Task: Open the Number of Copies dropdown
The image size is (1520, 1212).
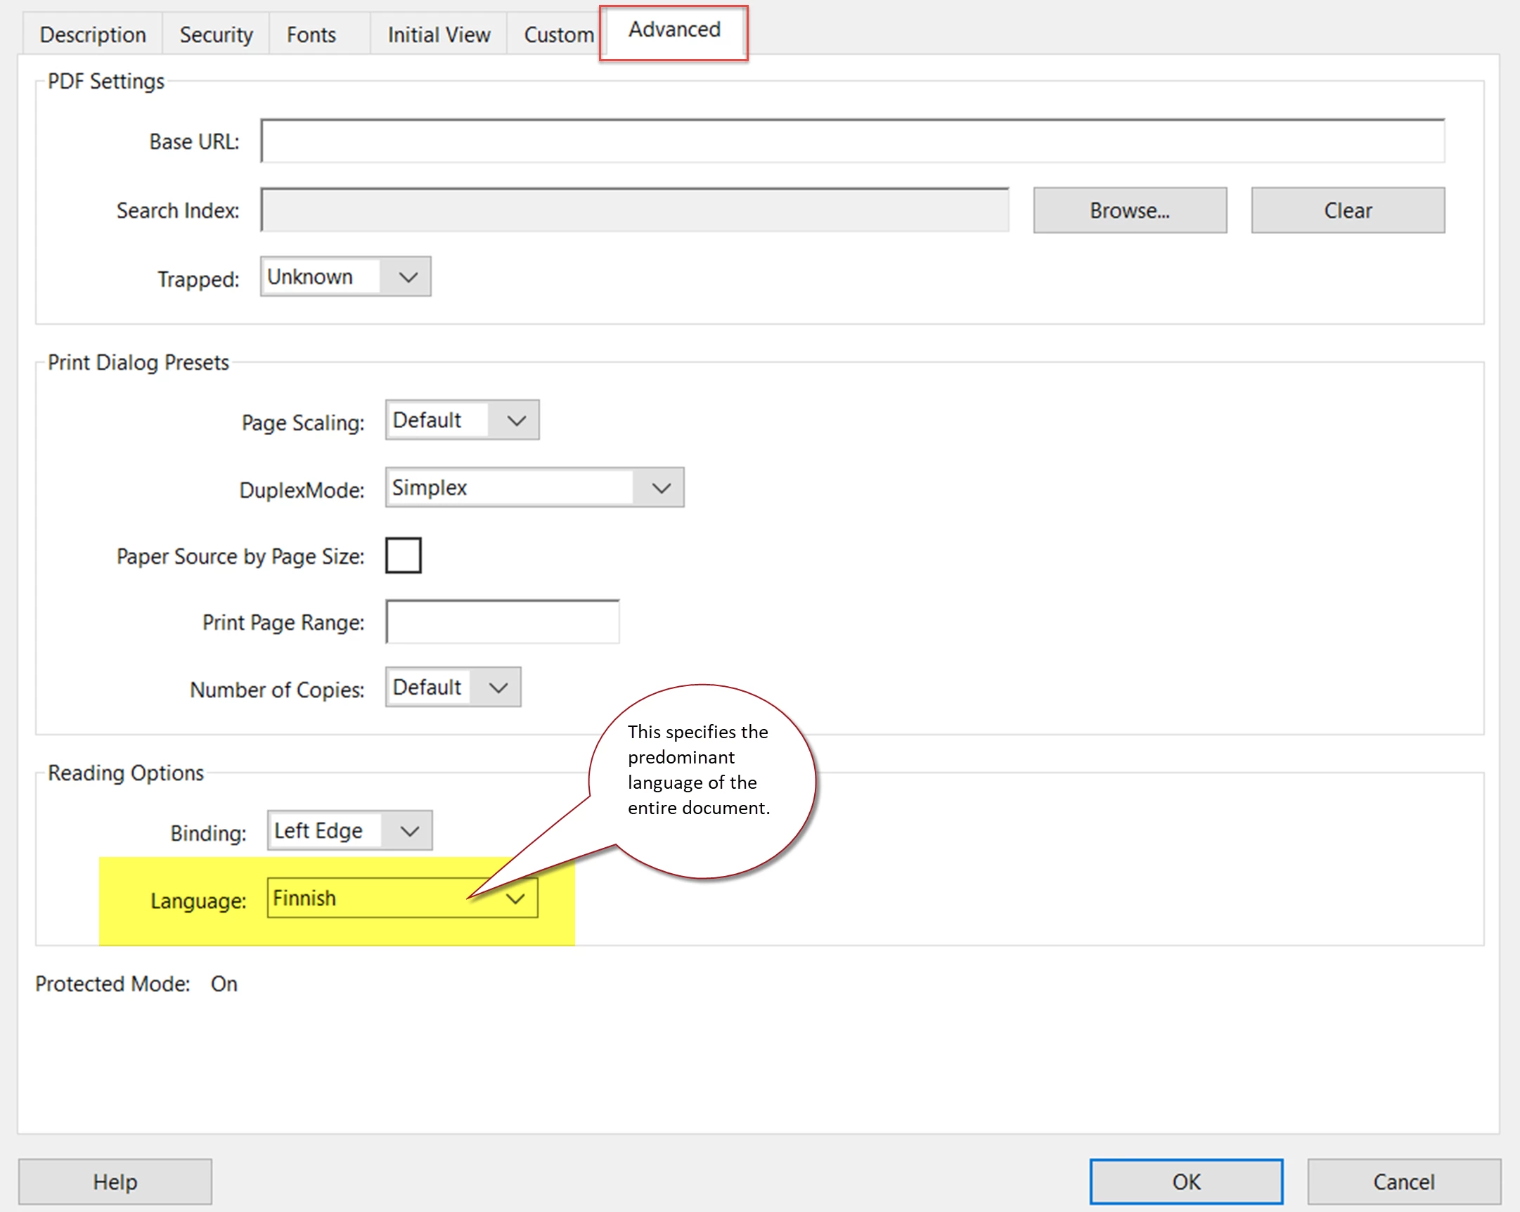Action: pos(453,688)
